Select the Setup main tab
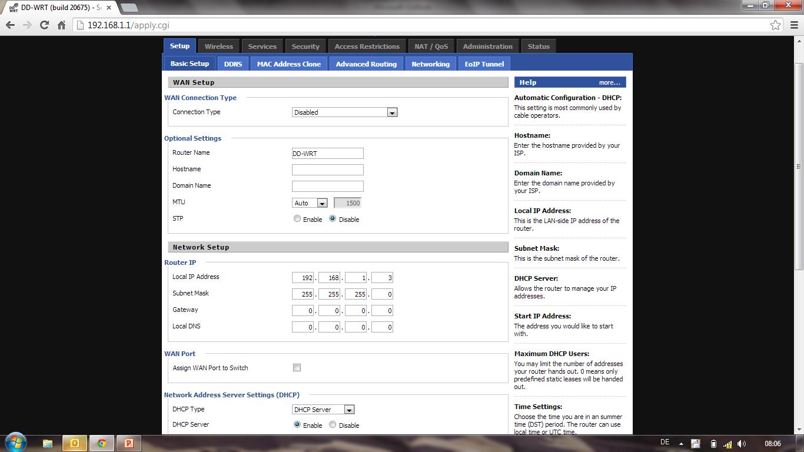This screenshot has width=804, height=452. [180, 46]
